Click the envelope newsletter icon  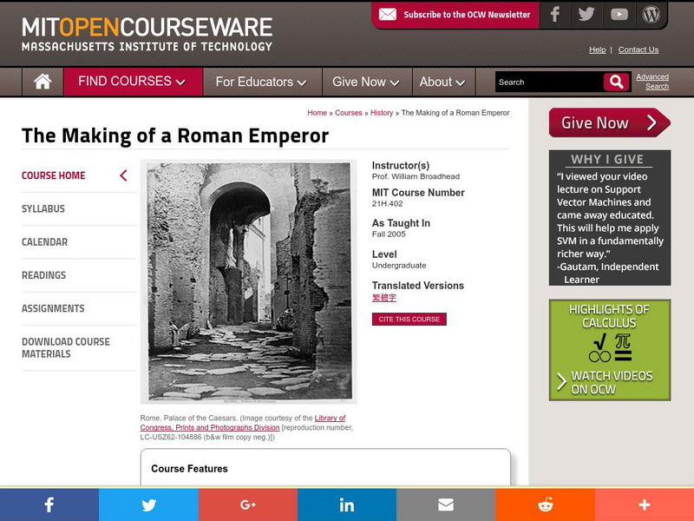click(x=388, y=15)
